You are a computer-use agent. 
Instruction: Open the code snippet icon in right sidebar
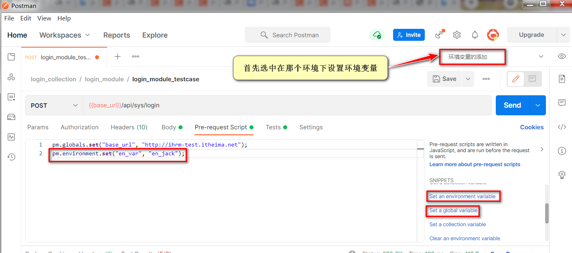[562, 127]
